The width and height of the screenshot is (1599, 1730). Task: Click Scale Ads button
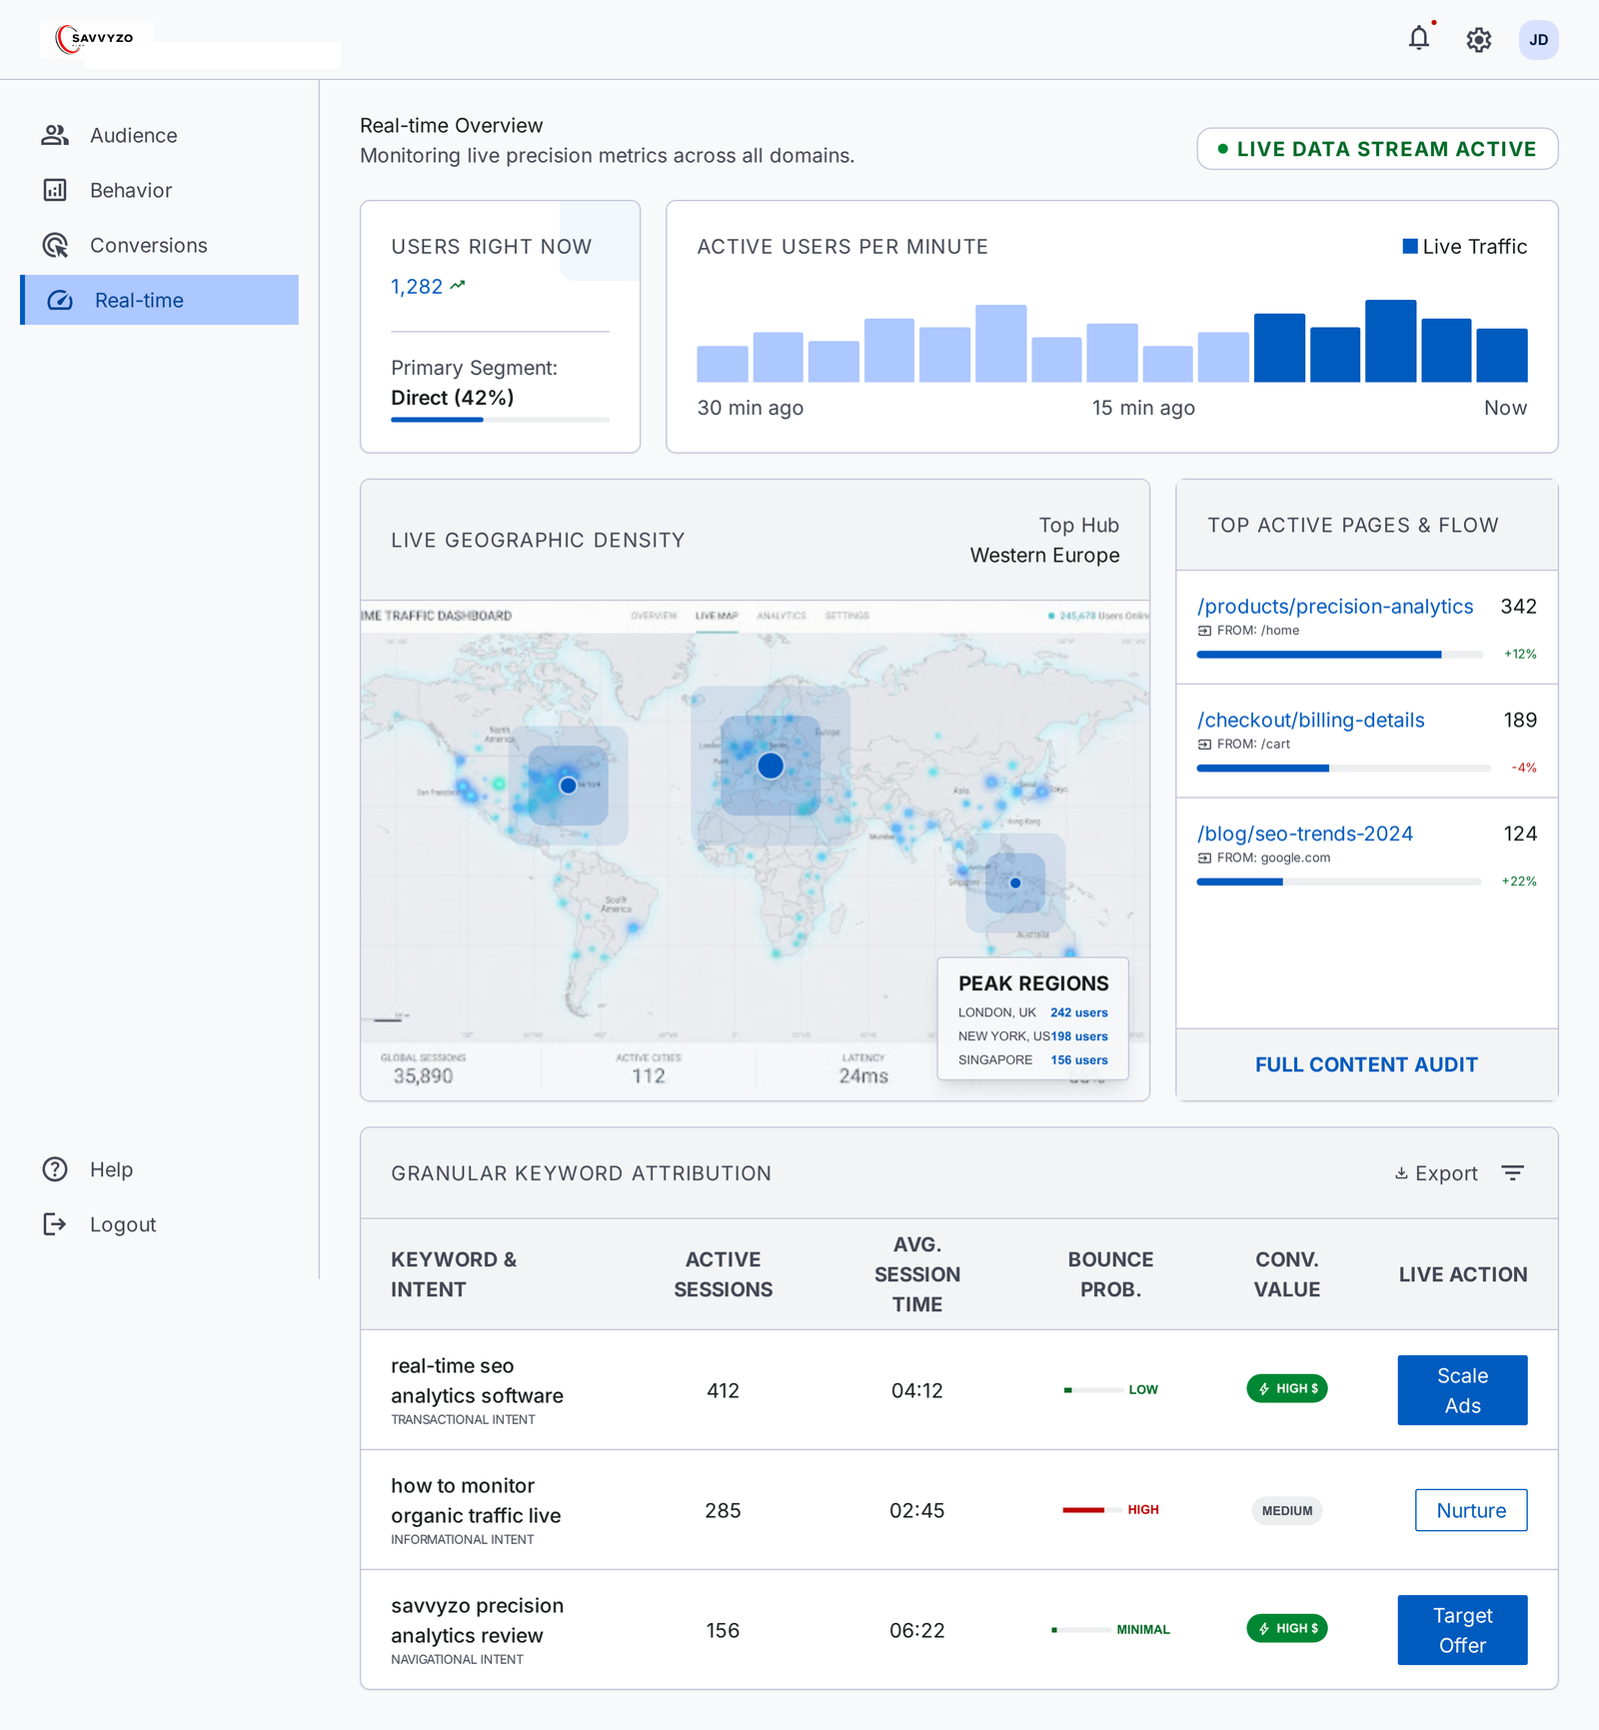tap(1462, 1390)
